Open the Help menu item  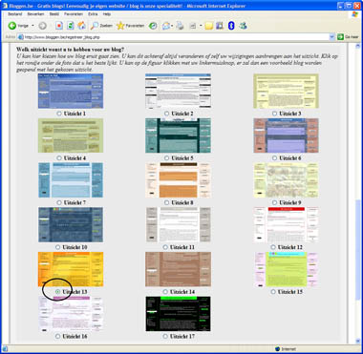coord(107,14)
